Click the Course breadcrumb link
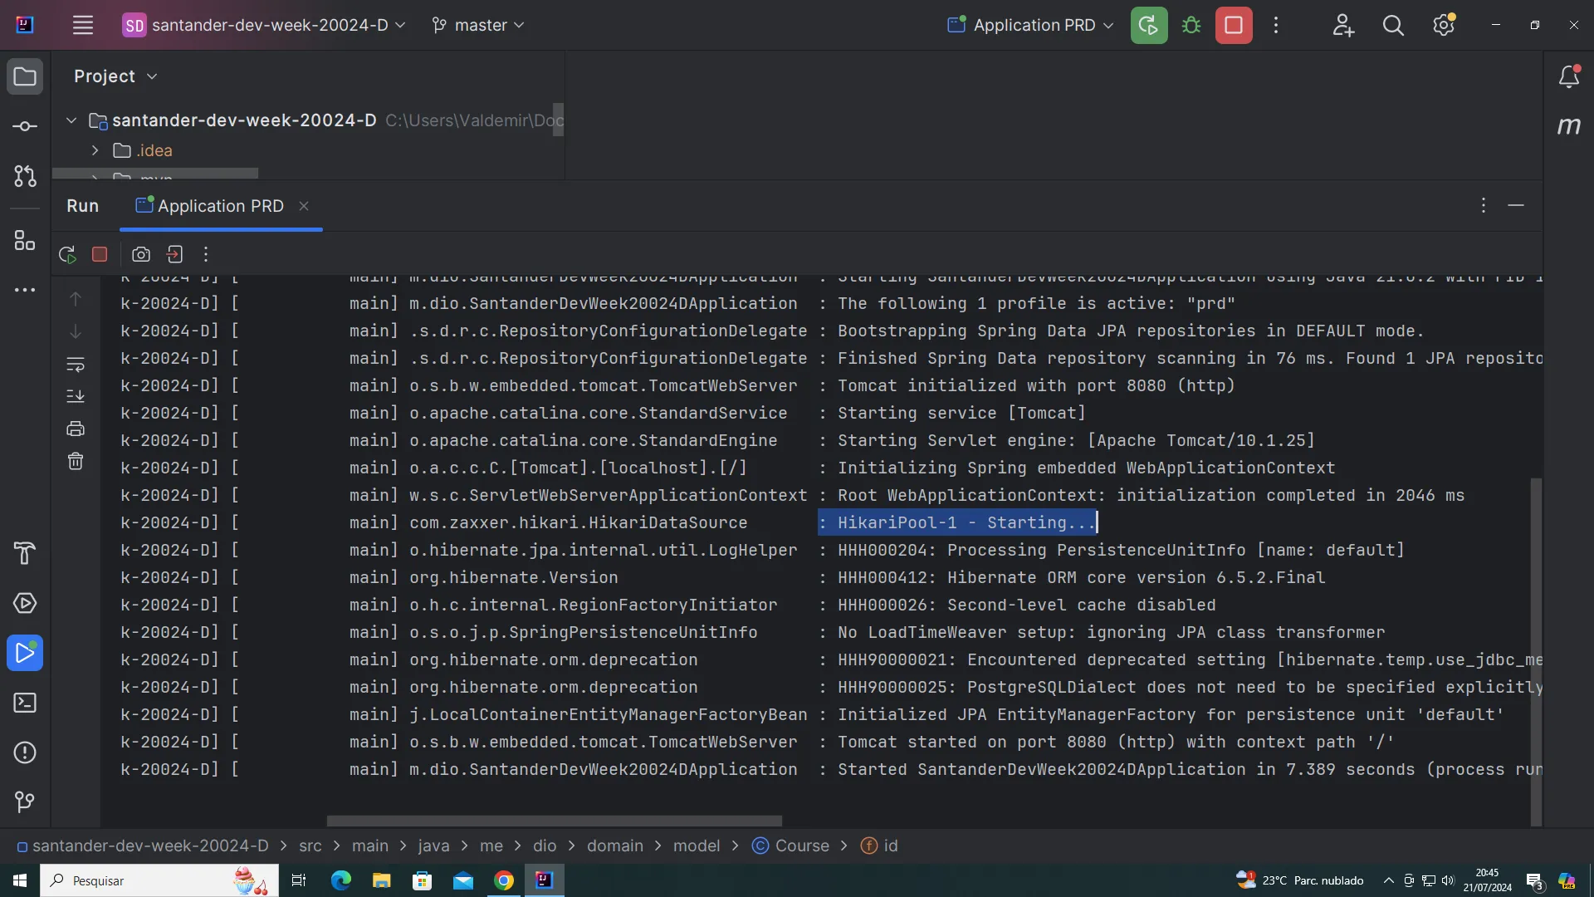The image size is (1594, 897). (x=801, y=846)
